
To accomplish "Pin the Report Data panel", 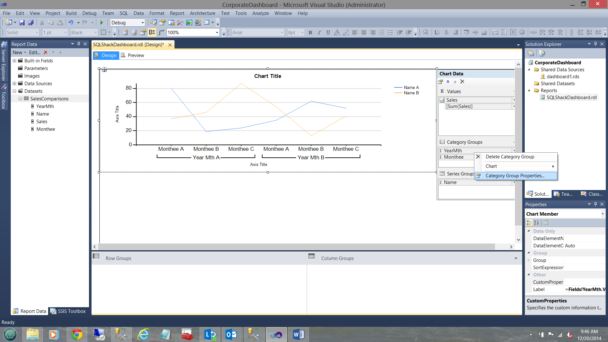I will point(79,44).
